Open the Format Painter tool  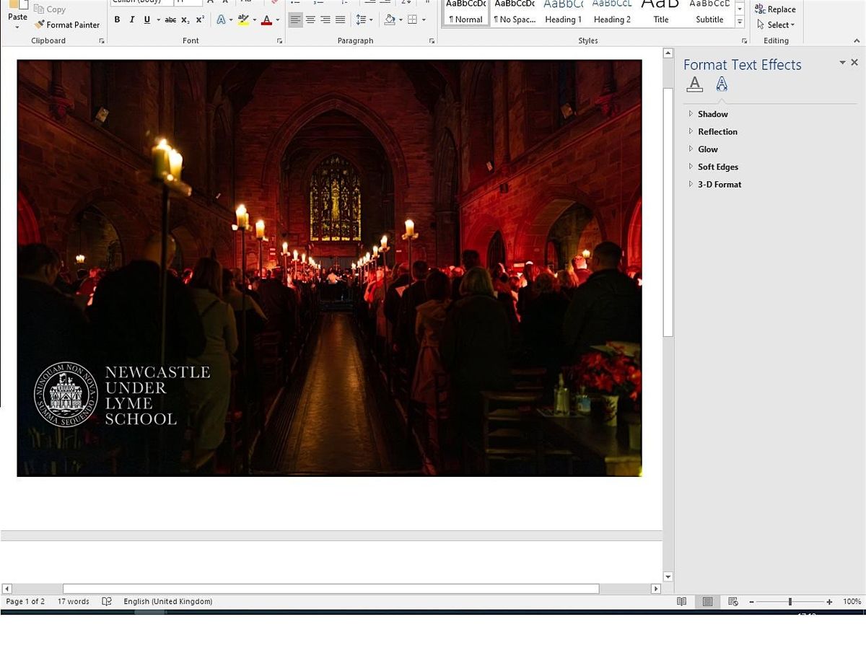pyautogui.click(x=66, y=25)
